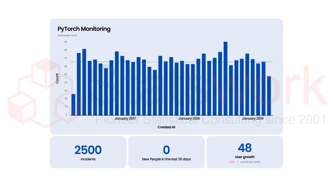The height and width of the screenshot is (187, 333).
Task: Select the 50 tick on the y-axis
Action: coord(66,75)
